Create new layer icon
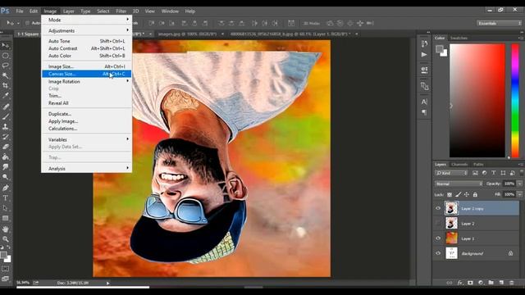 501,283
